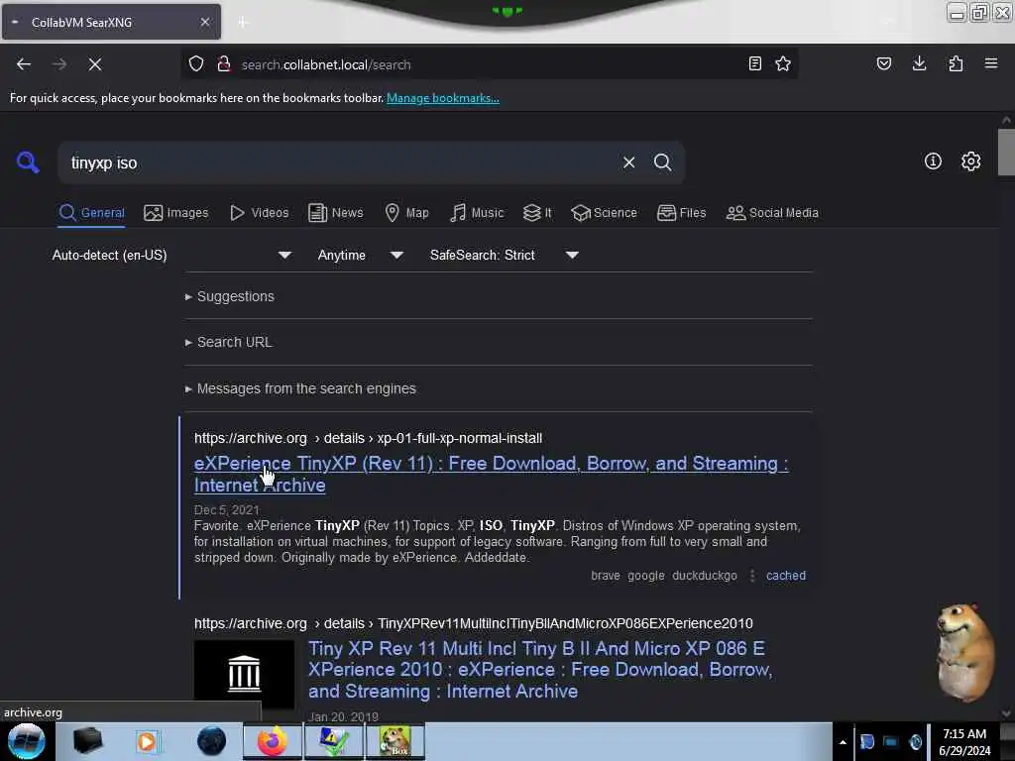1015x761 pixels.
Task: Switch to Videos category
Action: [260, 213]
